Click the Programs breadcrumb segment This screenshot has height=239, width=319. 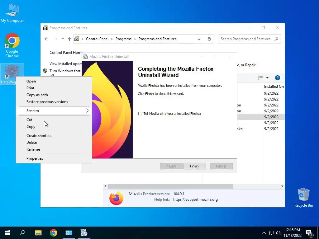tap(123, 39)
